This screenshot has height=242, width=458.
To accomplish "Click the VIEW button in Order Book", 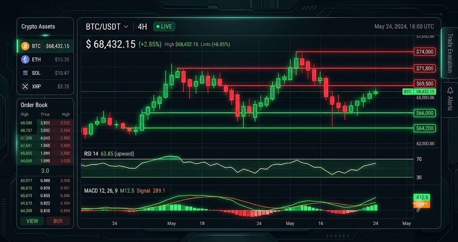I will coord(32,221).
